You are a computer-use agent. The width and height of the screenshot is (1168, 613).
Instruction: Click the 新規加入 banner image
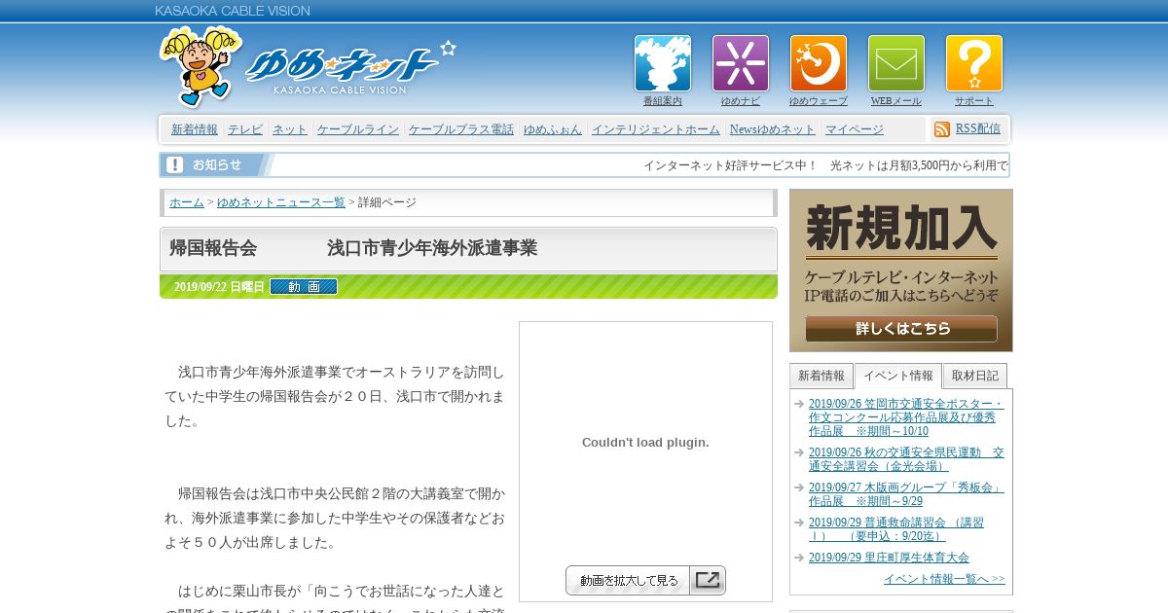click(901, 270)
